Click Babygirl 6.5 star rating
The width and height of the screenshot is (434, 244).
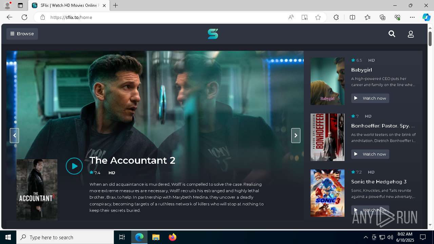tap(357, 60)
